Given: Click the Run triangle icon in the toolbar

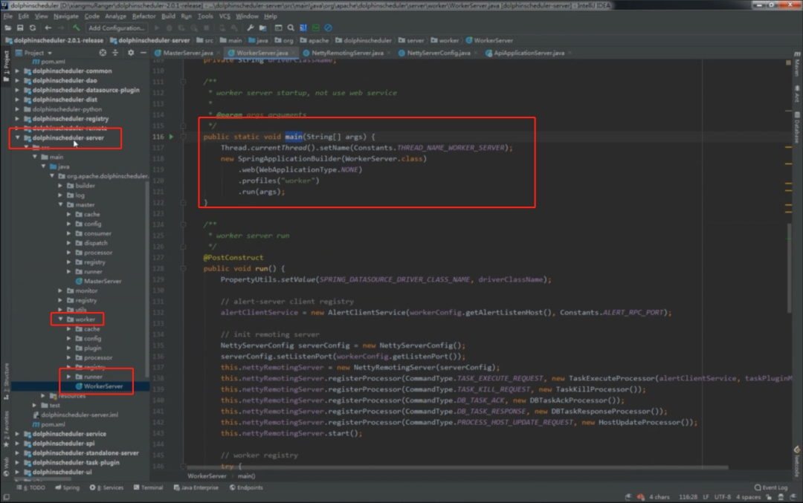Looking at the screenshot, I should coord(156,27).
